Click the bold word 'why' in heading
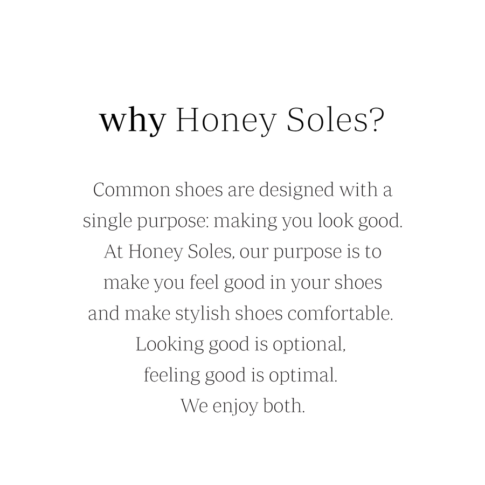485x485 pixels. tap(133, 121)
